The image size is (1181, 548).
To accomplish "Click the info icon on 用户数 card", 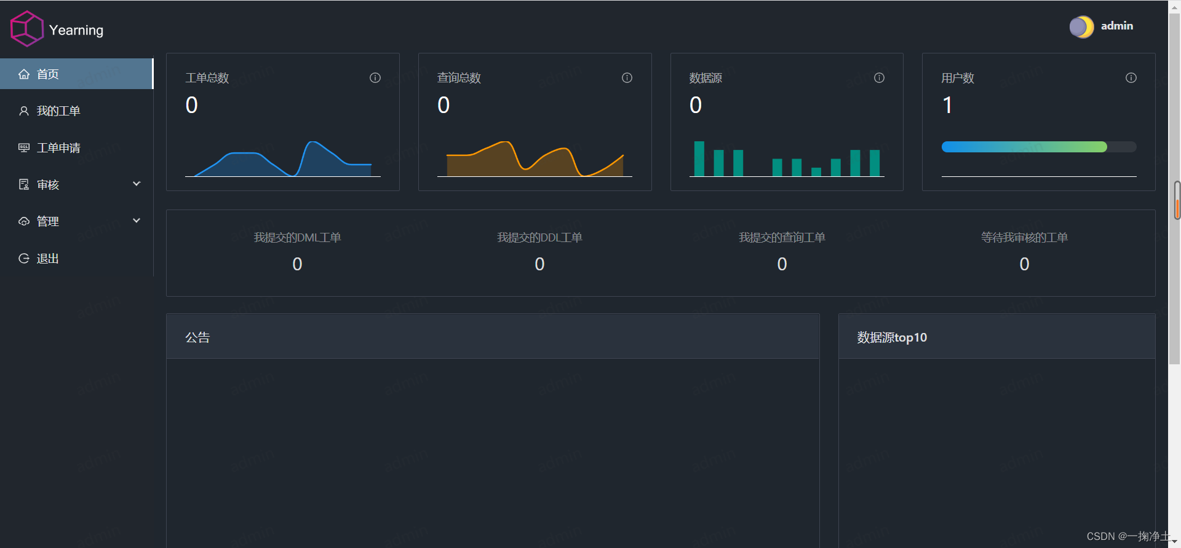I will [x=1131, y=78].
